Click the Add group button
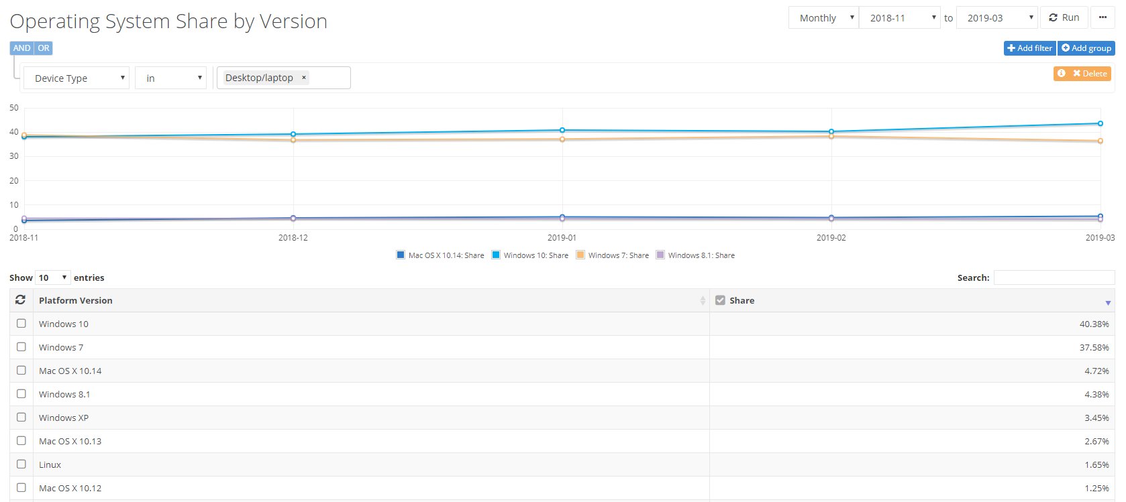Viewport: 1126px width, 502px height. (x=1086, y=48)
